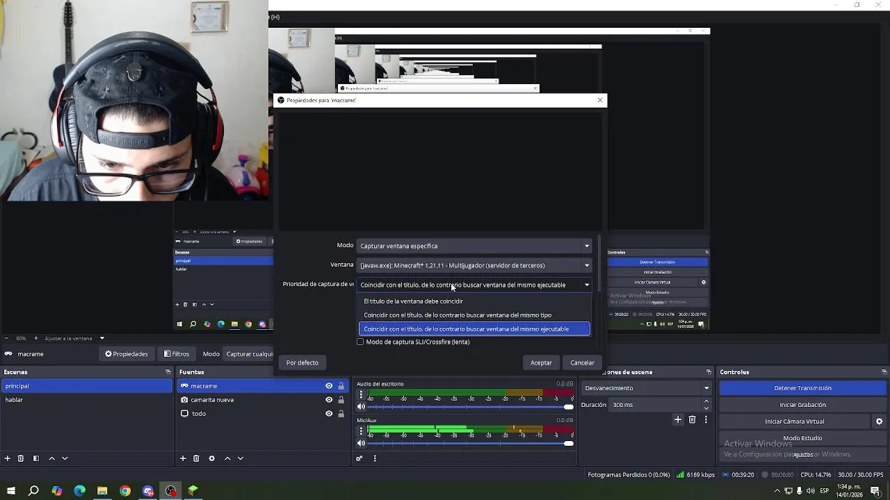Move the source up in the Fuentes toolbar
Image resolution: width=890 pixels, height=500 pixels.
click(227, 458)
